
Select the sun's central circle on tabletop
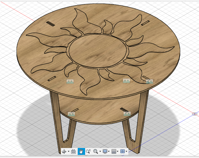click(98, 51)
